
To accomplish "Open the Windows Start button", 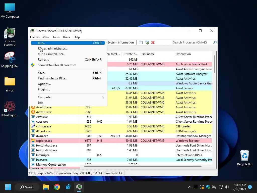I will pos(8,187).
